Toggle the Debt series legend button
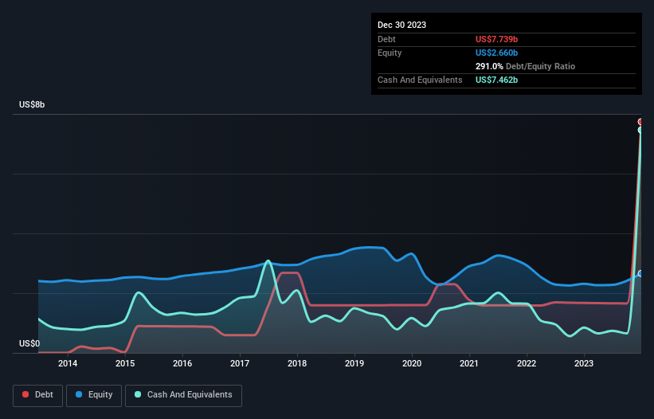 [x=38, y=395]
